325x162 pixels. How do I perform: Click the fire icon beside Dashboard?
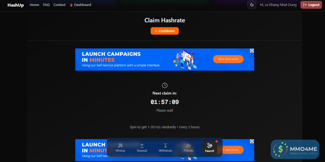tap(71, 5)
